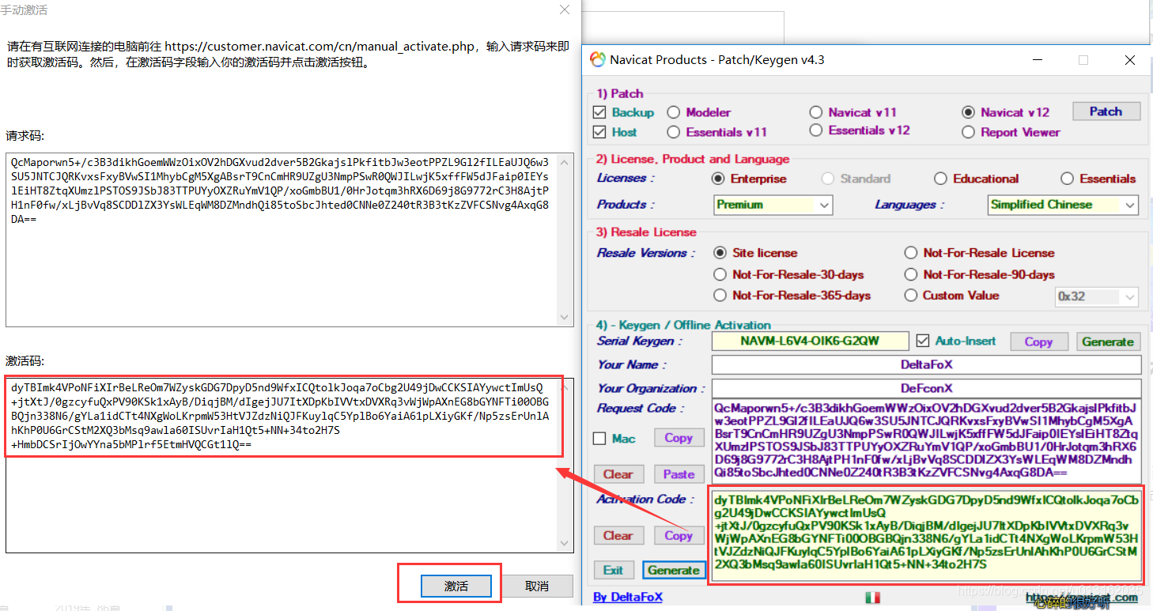Click the "Resale Versions :" label
This screenshot has width=1153, height=611.
point(646,253)
